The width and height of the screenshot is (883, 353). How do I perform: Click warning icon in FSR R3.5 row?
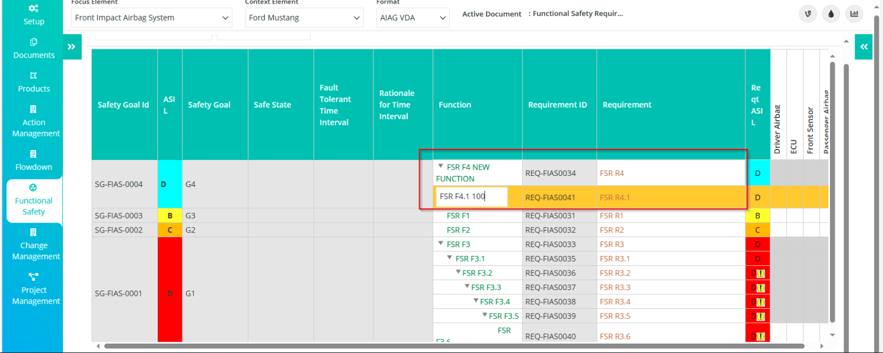click(x=761, y=316)
